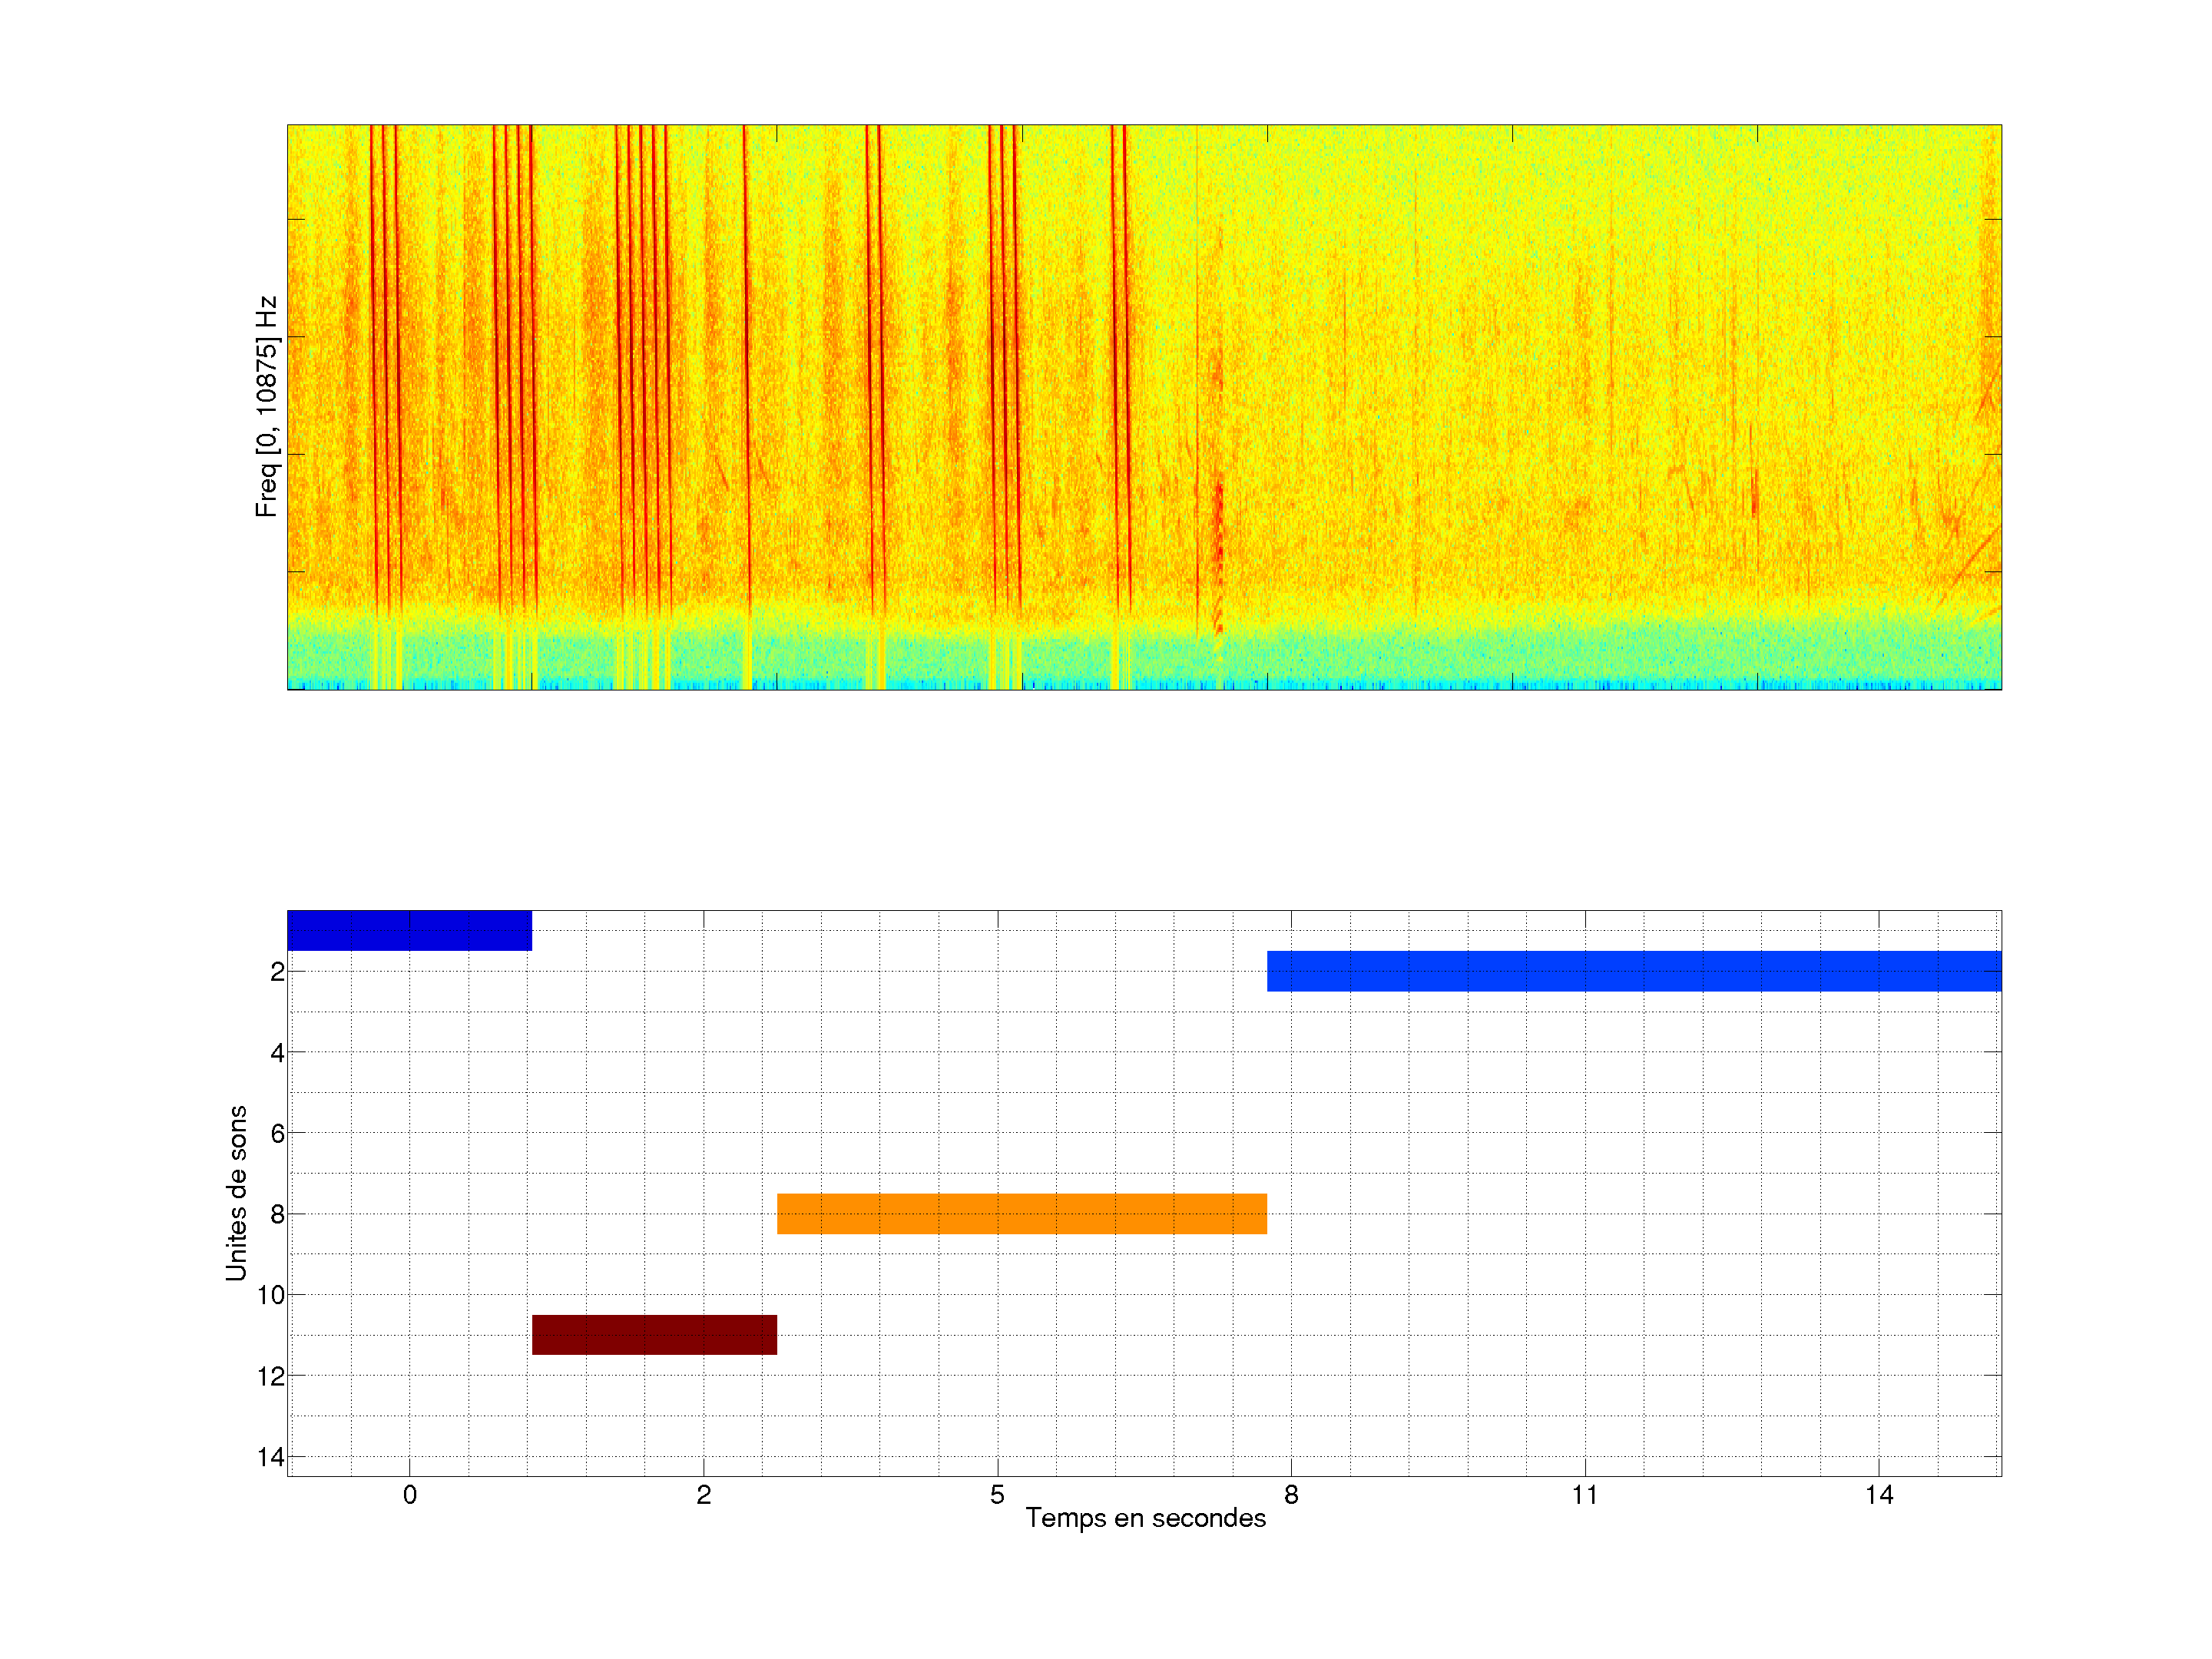Screen dimensions: 2212x1659
Task: Click y-axis tick label 10
Action: 271,1295
